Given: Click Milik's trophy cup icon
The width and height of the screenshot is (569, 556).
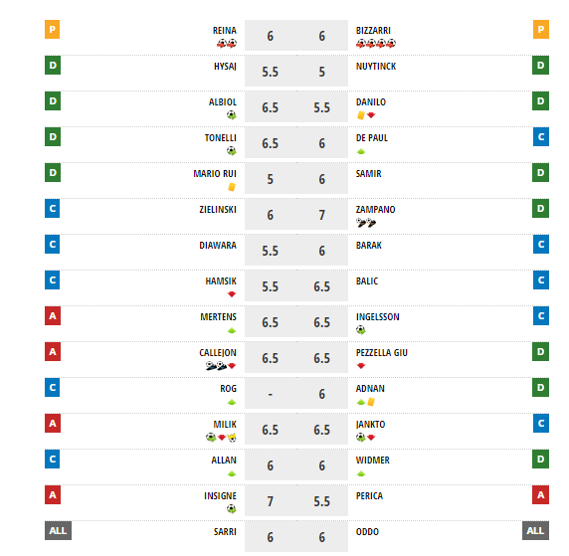Looking at the screenshot, I should pyautogui.click(x=232, y=438).
